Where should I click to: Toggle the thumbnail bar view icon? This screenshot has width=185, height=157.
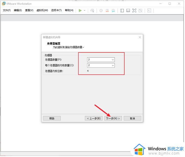coord(128,11)
